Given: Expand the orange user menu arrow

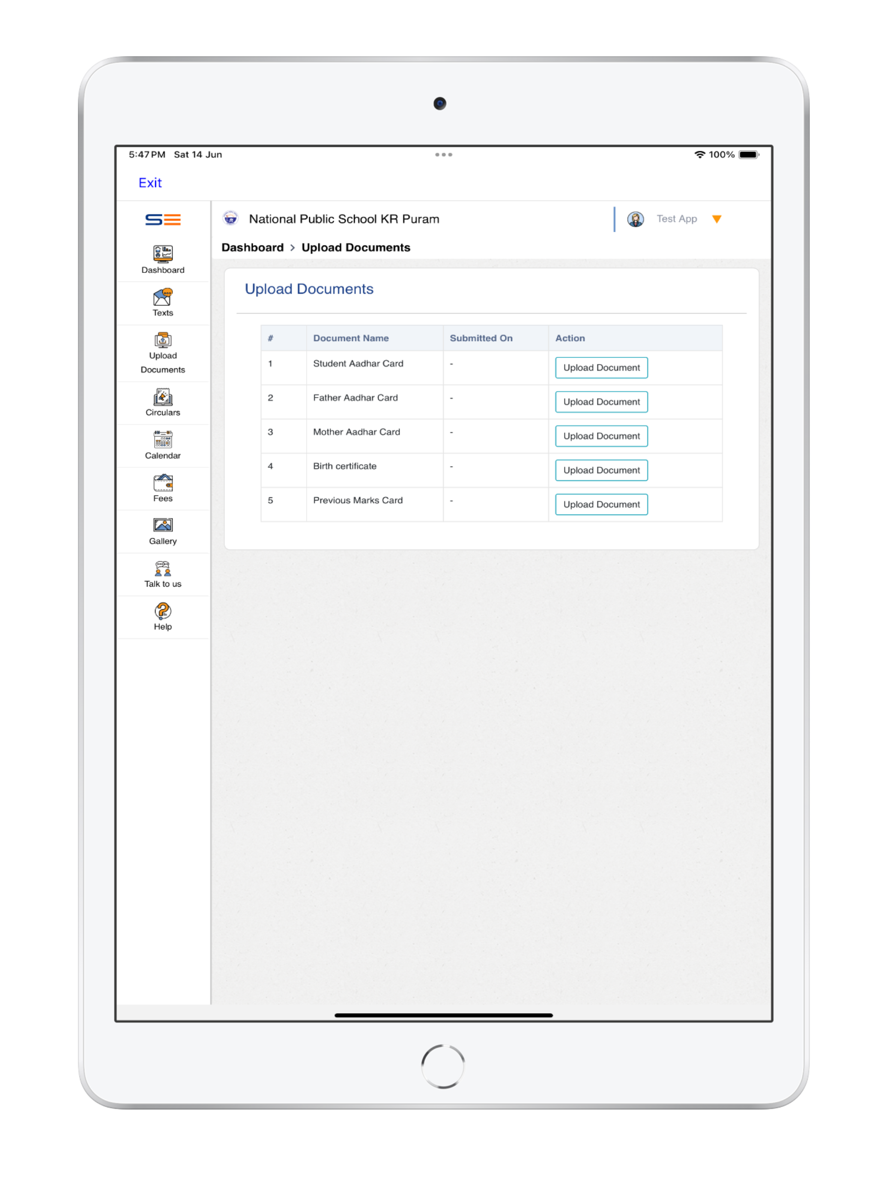Looking at the screenshot, I should point(717,219).
